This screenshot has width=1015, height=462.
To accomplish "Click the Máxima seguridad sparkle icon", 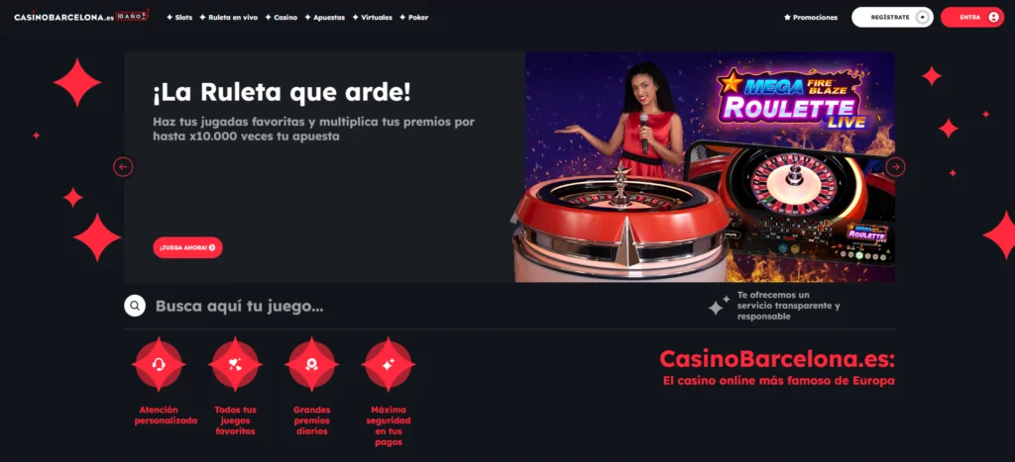I will coord(388,364).
